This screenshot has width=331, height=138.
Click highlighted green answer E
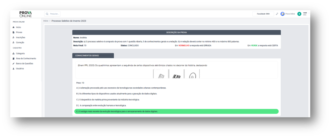point(176,111)
